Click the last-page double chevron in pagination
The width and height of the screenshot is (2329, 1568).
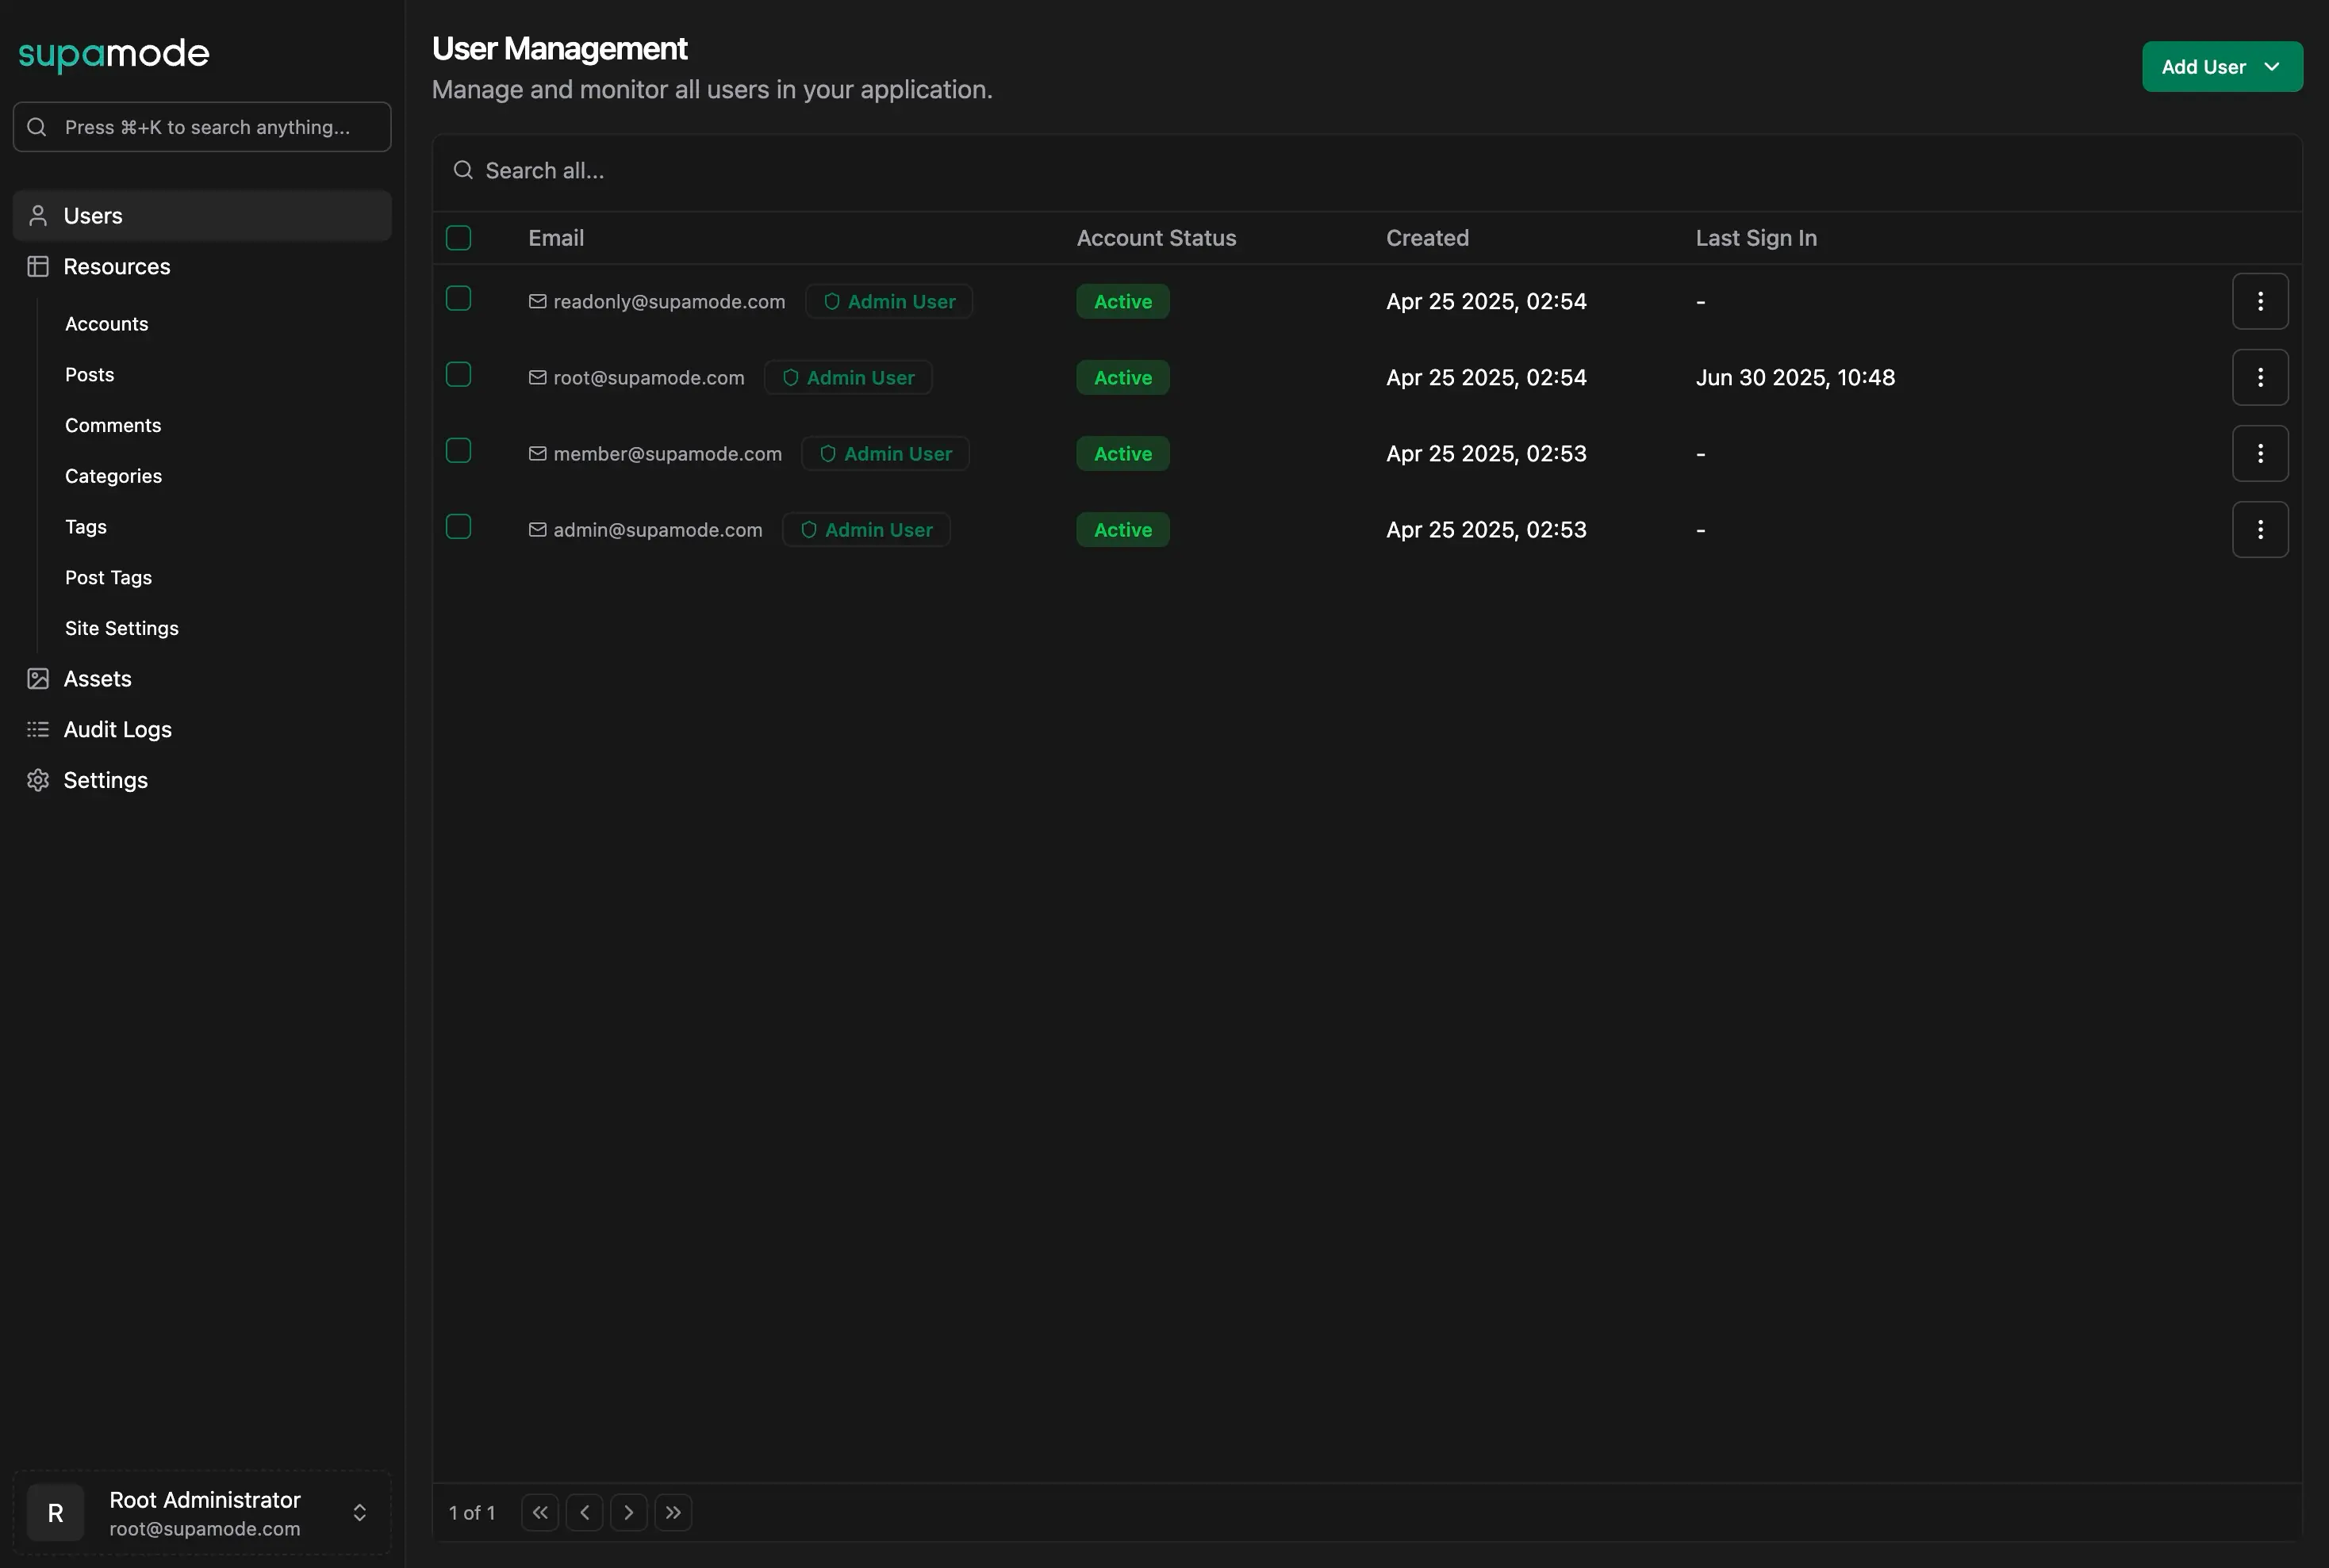[673, 1512]
